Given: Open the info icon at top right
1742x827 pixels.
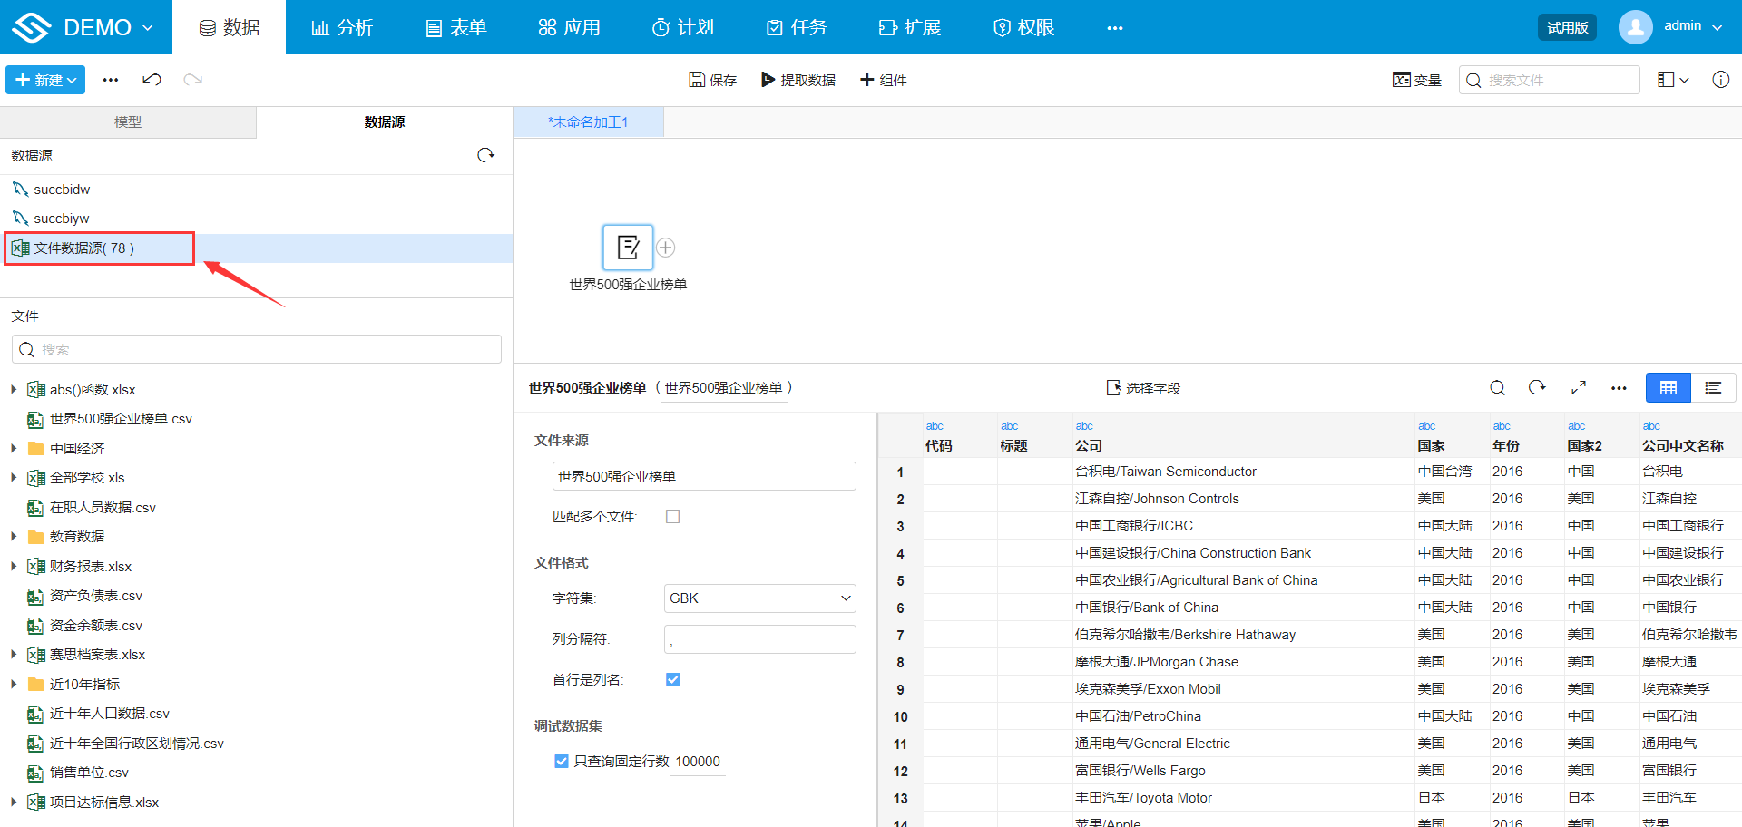Looking at the screenshot, I should point(1720,80).
